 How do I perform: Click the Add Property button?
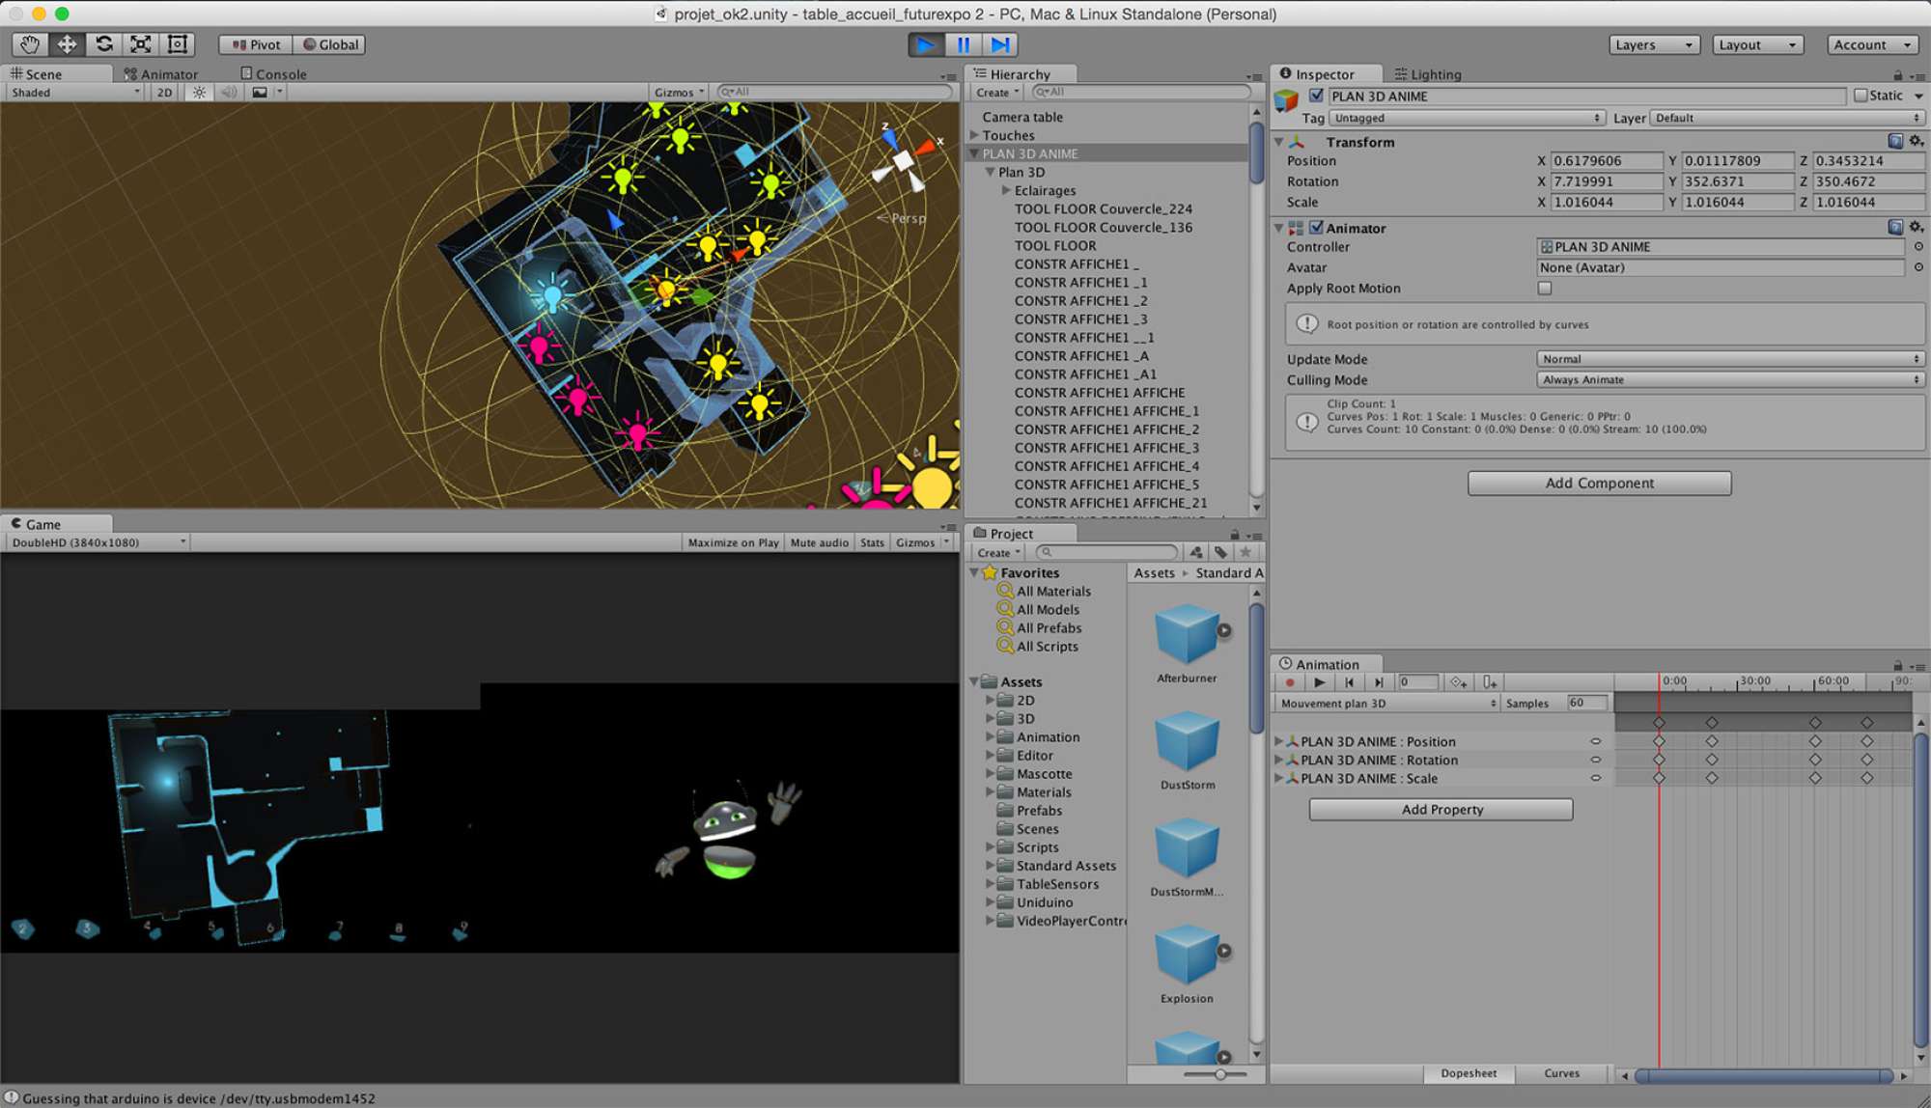coord(1441,810)
